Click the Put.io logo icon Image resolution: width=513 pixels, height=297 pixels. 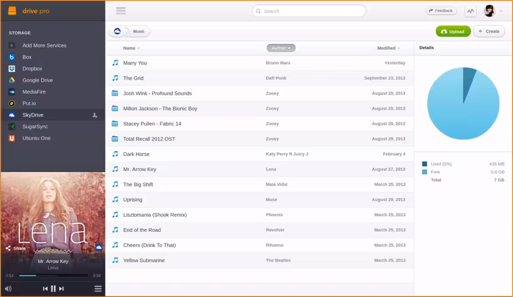click(x=12, y=103)
